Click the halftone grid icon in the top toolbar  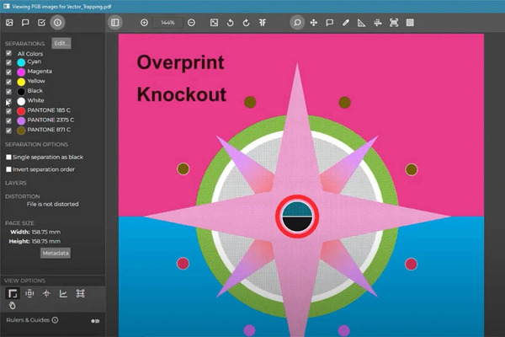pyautogui.click(x=410, y=23)
